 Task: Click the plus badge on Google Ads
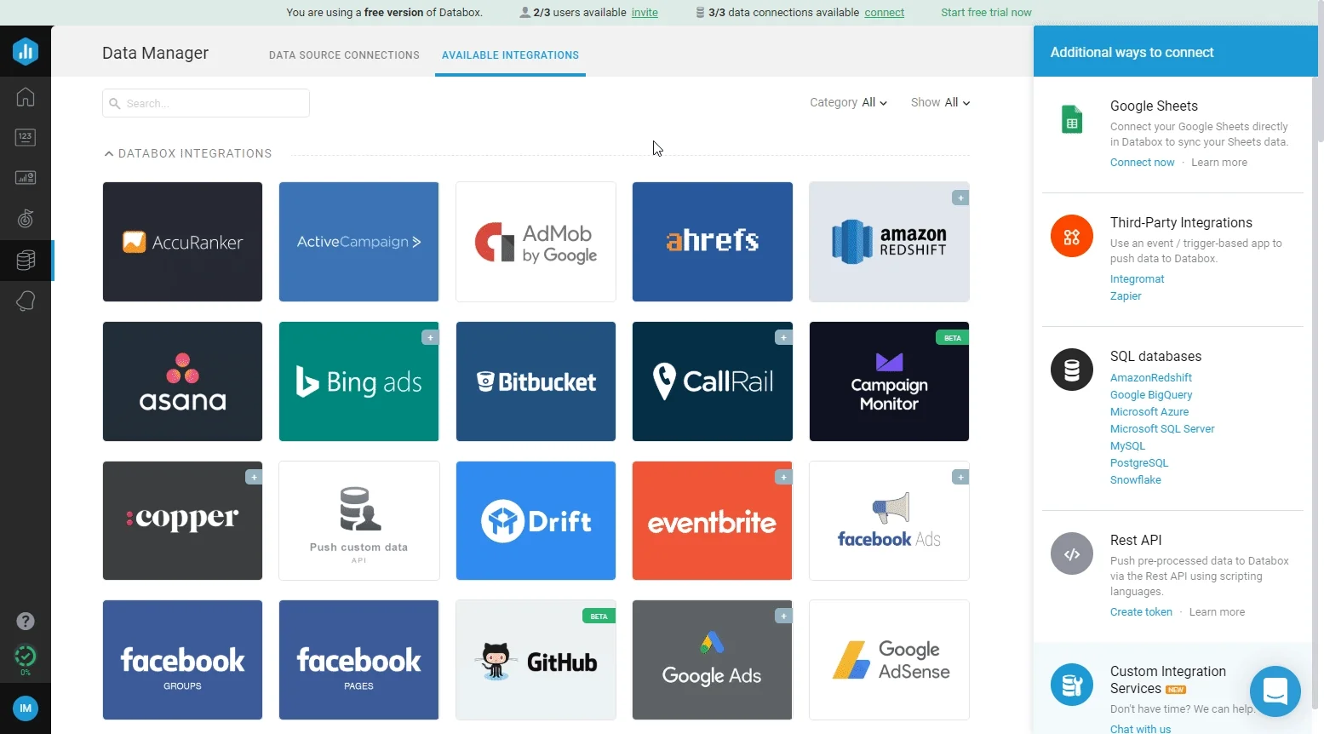783,616
